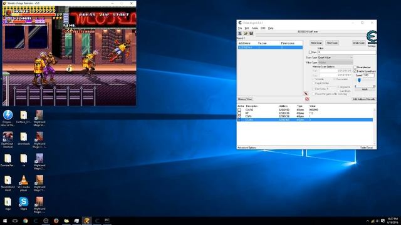Open Chrome from the taskbar
This screenshot has width=401, height=225.
pyautogui.click(x=25, y=221)
